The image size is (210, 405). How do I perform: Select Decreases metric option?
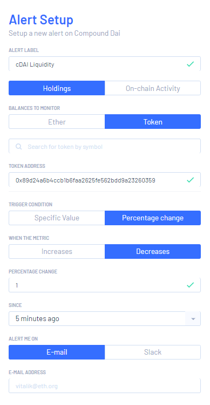pos(153,251)
